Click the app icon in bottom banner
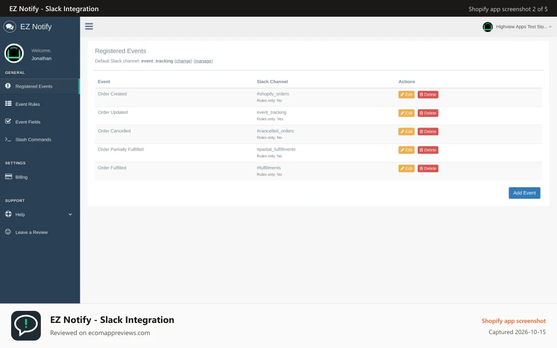This screenshot has width=557, height=348. 26,326
